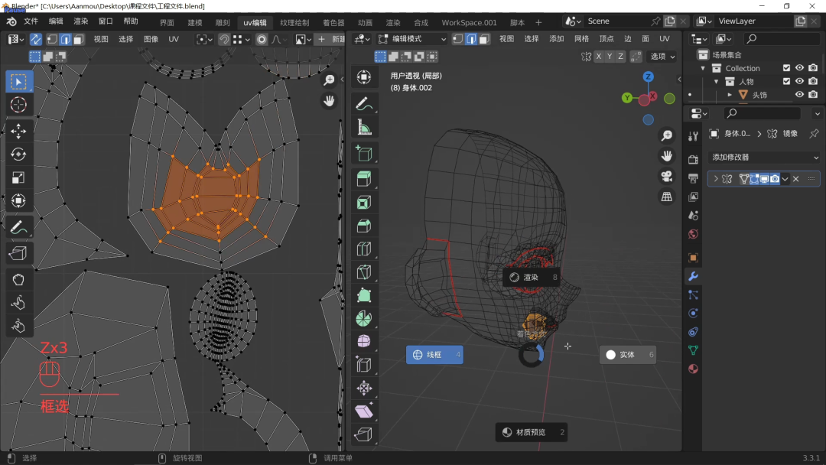Select the UV Relax tool
The height and width of the screenshot is (465, 826).
pos(18,303)
